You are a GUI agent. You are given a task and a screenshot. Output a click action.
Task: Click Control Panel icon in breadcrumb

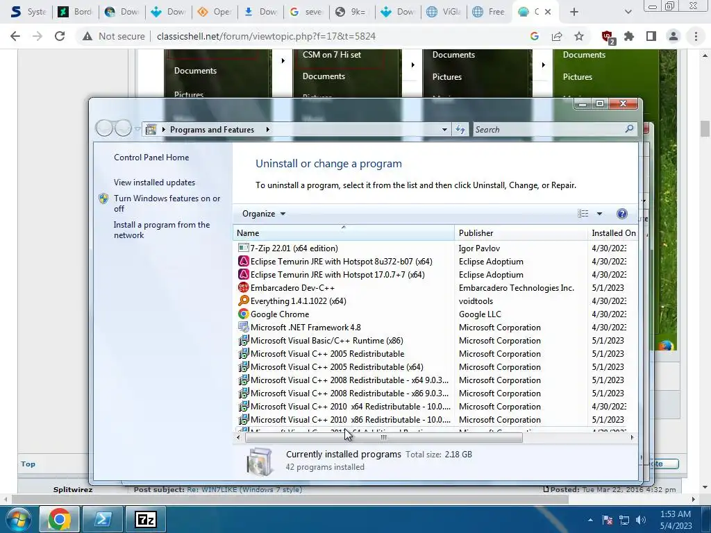pos(151,130)
